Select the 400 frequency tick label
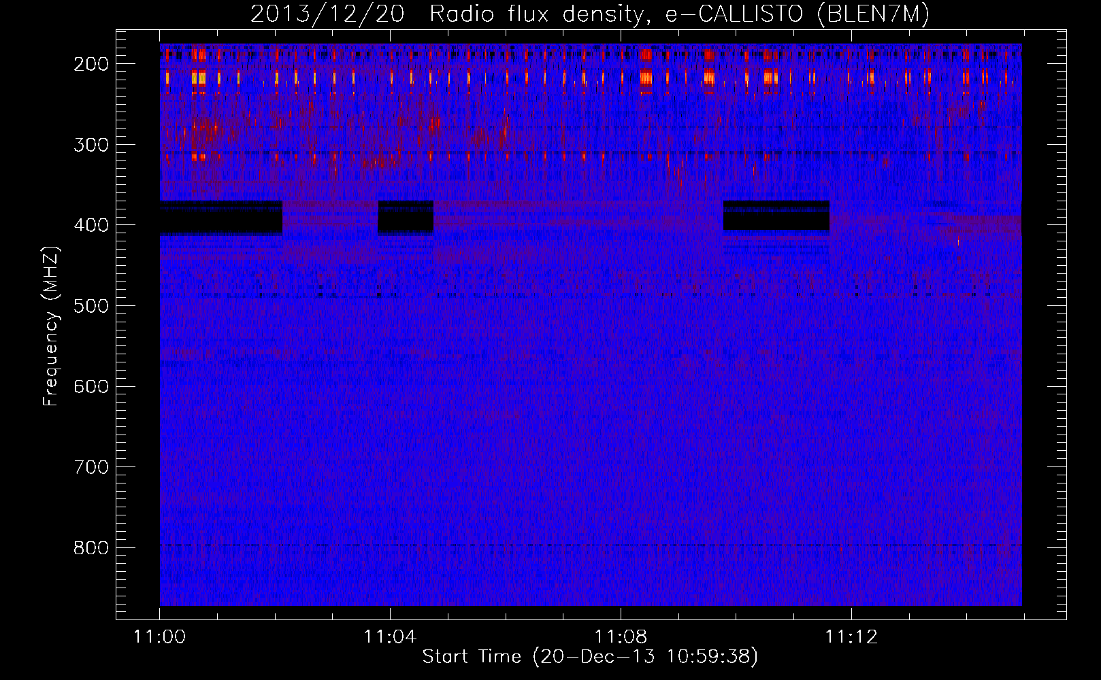 click(x=91, y=225)
